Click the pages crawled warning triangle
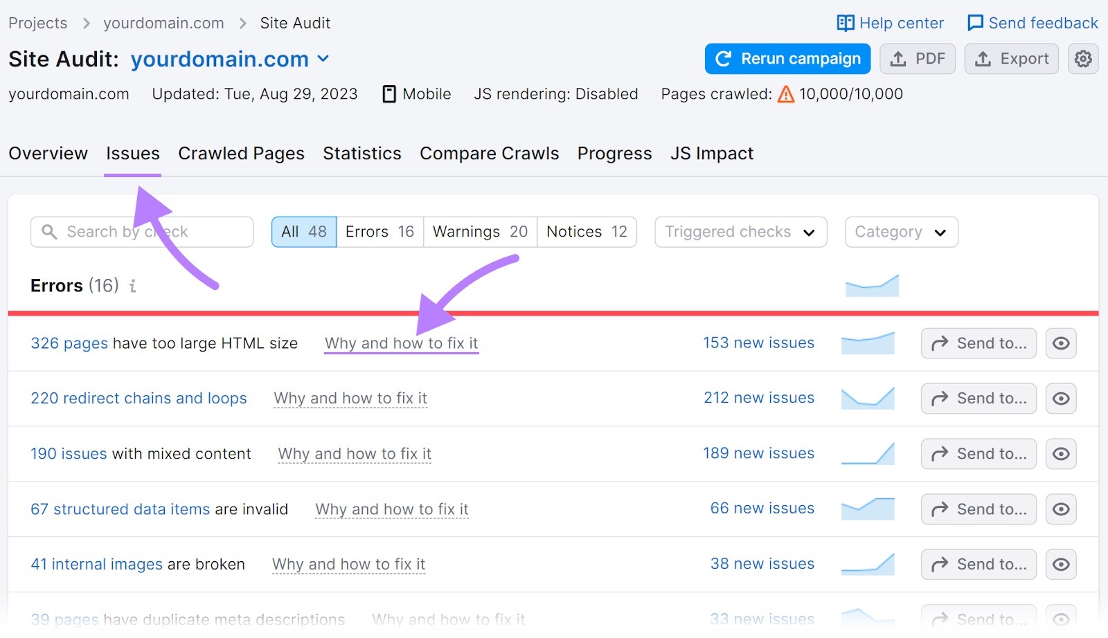Viewport: 1108px width, 638px height. 786,94
